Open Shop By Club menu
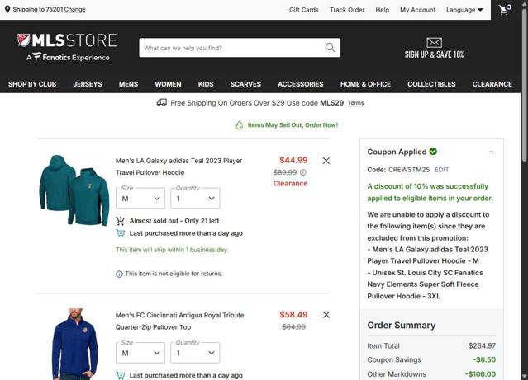 (32, 84)
